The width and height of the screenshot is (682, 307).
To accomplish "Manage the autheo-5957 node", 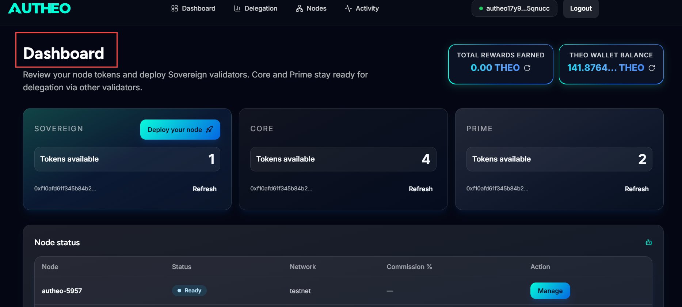I will (x=550, y=291).
